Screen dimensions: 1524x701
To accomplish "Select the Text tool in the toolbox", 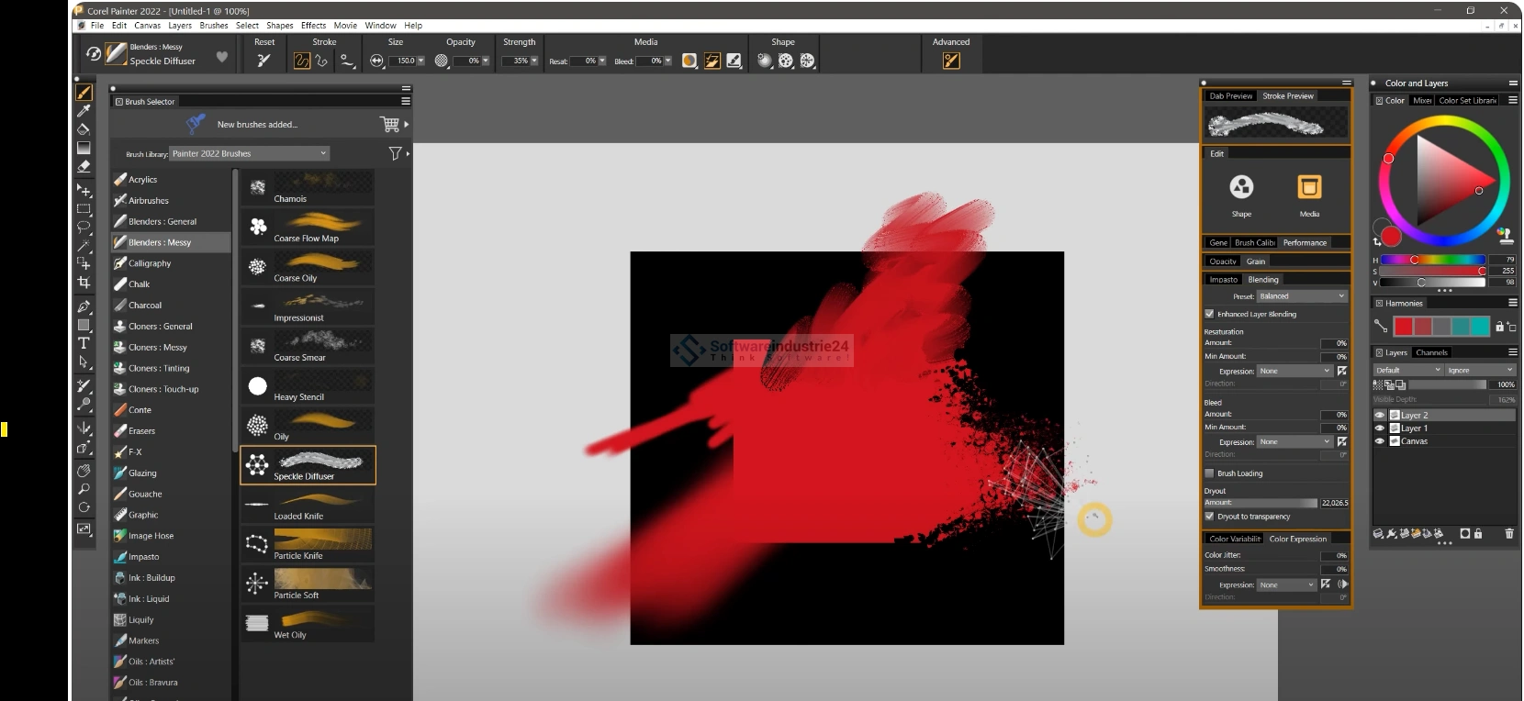I will (x=84, y=343).
